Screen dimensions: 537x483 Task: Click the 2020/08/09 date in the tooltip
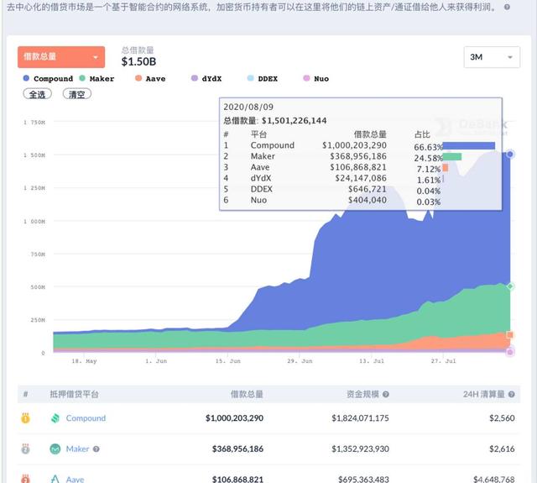248,107
